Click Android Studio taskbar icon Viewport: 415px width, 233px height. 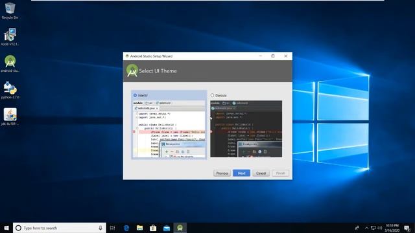(180, 228)
